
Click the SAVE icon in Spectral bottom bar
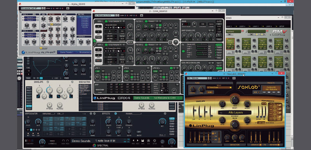click(x=142, y=140)
